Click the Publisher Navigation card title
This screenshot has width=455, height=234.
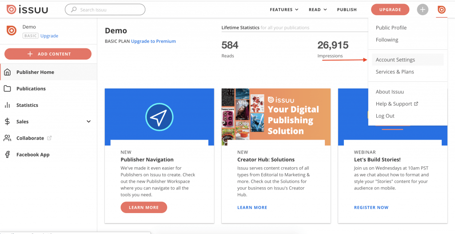click(147, 160)
